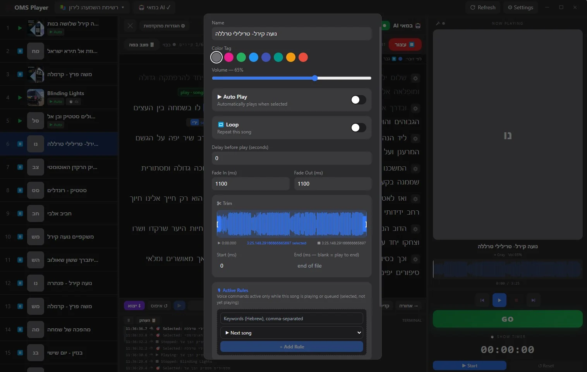Viewport: 587px width, 372px height.
Task: Click the stop button in Now Playing controls
Action: pyautogui.click(x=516, y=300)
